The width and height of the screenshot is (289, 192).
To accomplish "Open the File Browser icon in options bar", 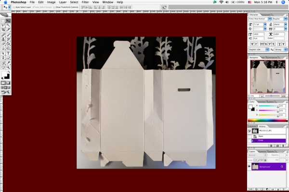I will tap(164, 7).
